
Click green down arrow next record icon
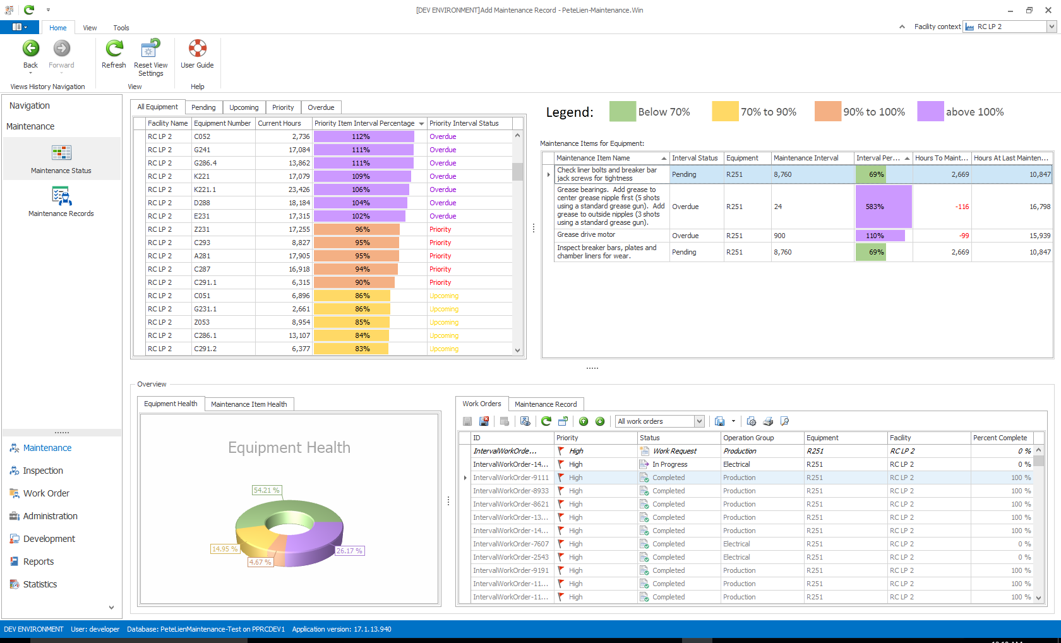[600, 421]
